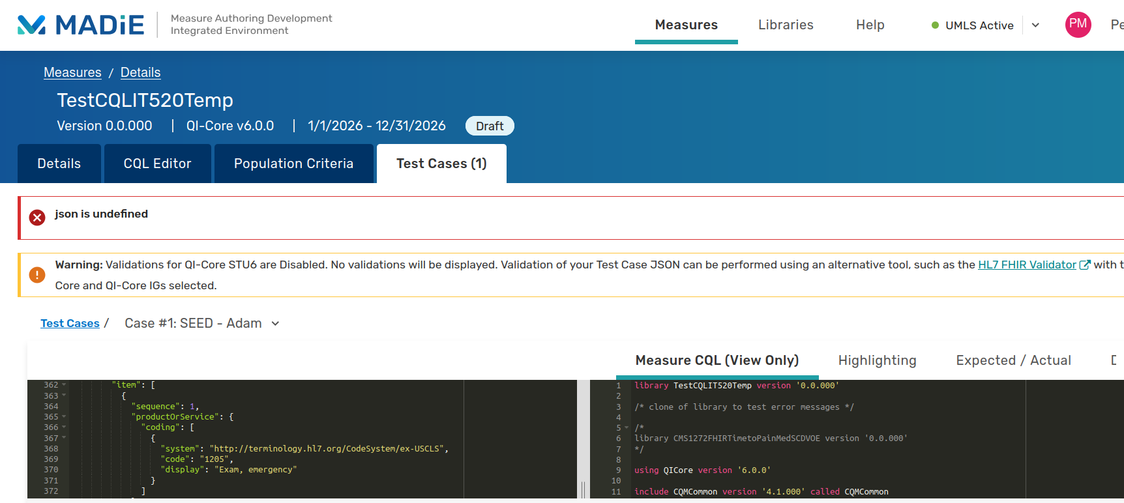
Task: Expand the UMLS Active dropdown chevron
Action: [x=1035, y=25]
